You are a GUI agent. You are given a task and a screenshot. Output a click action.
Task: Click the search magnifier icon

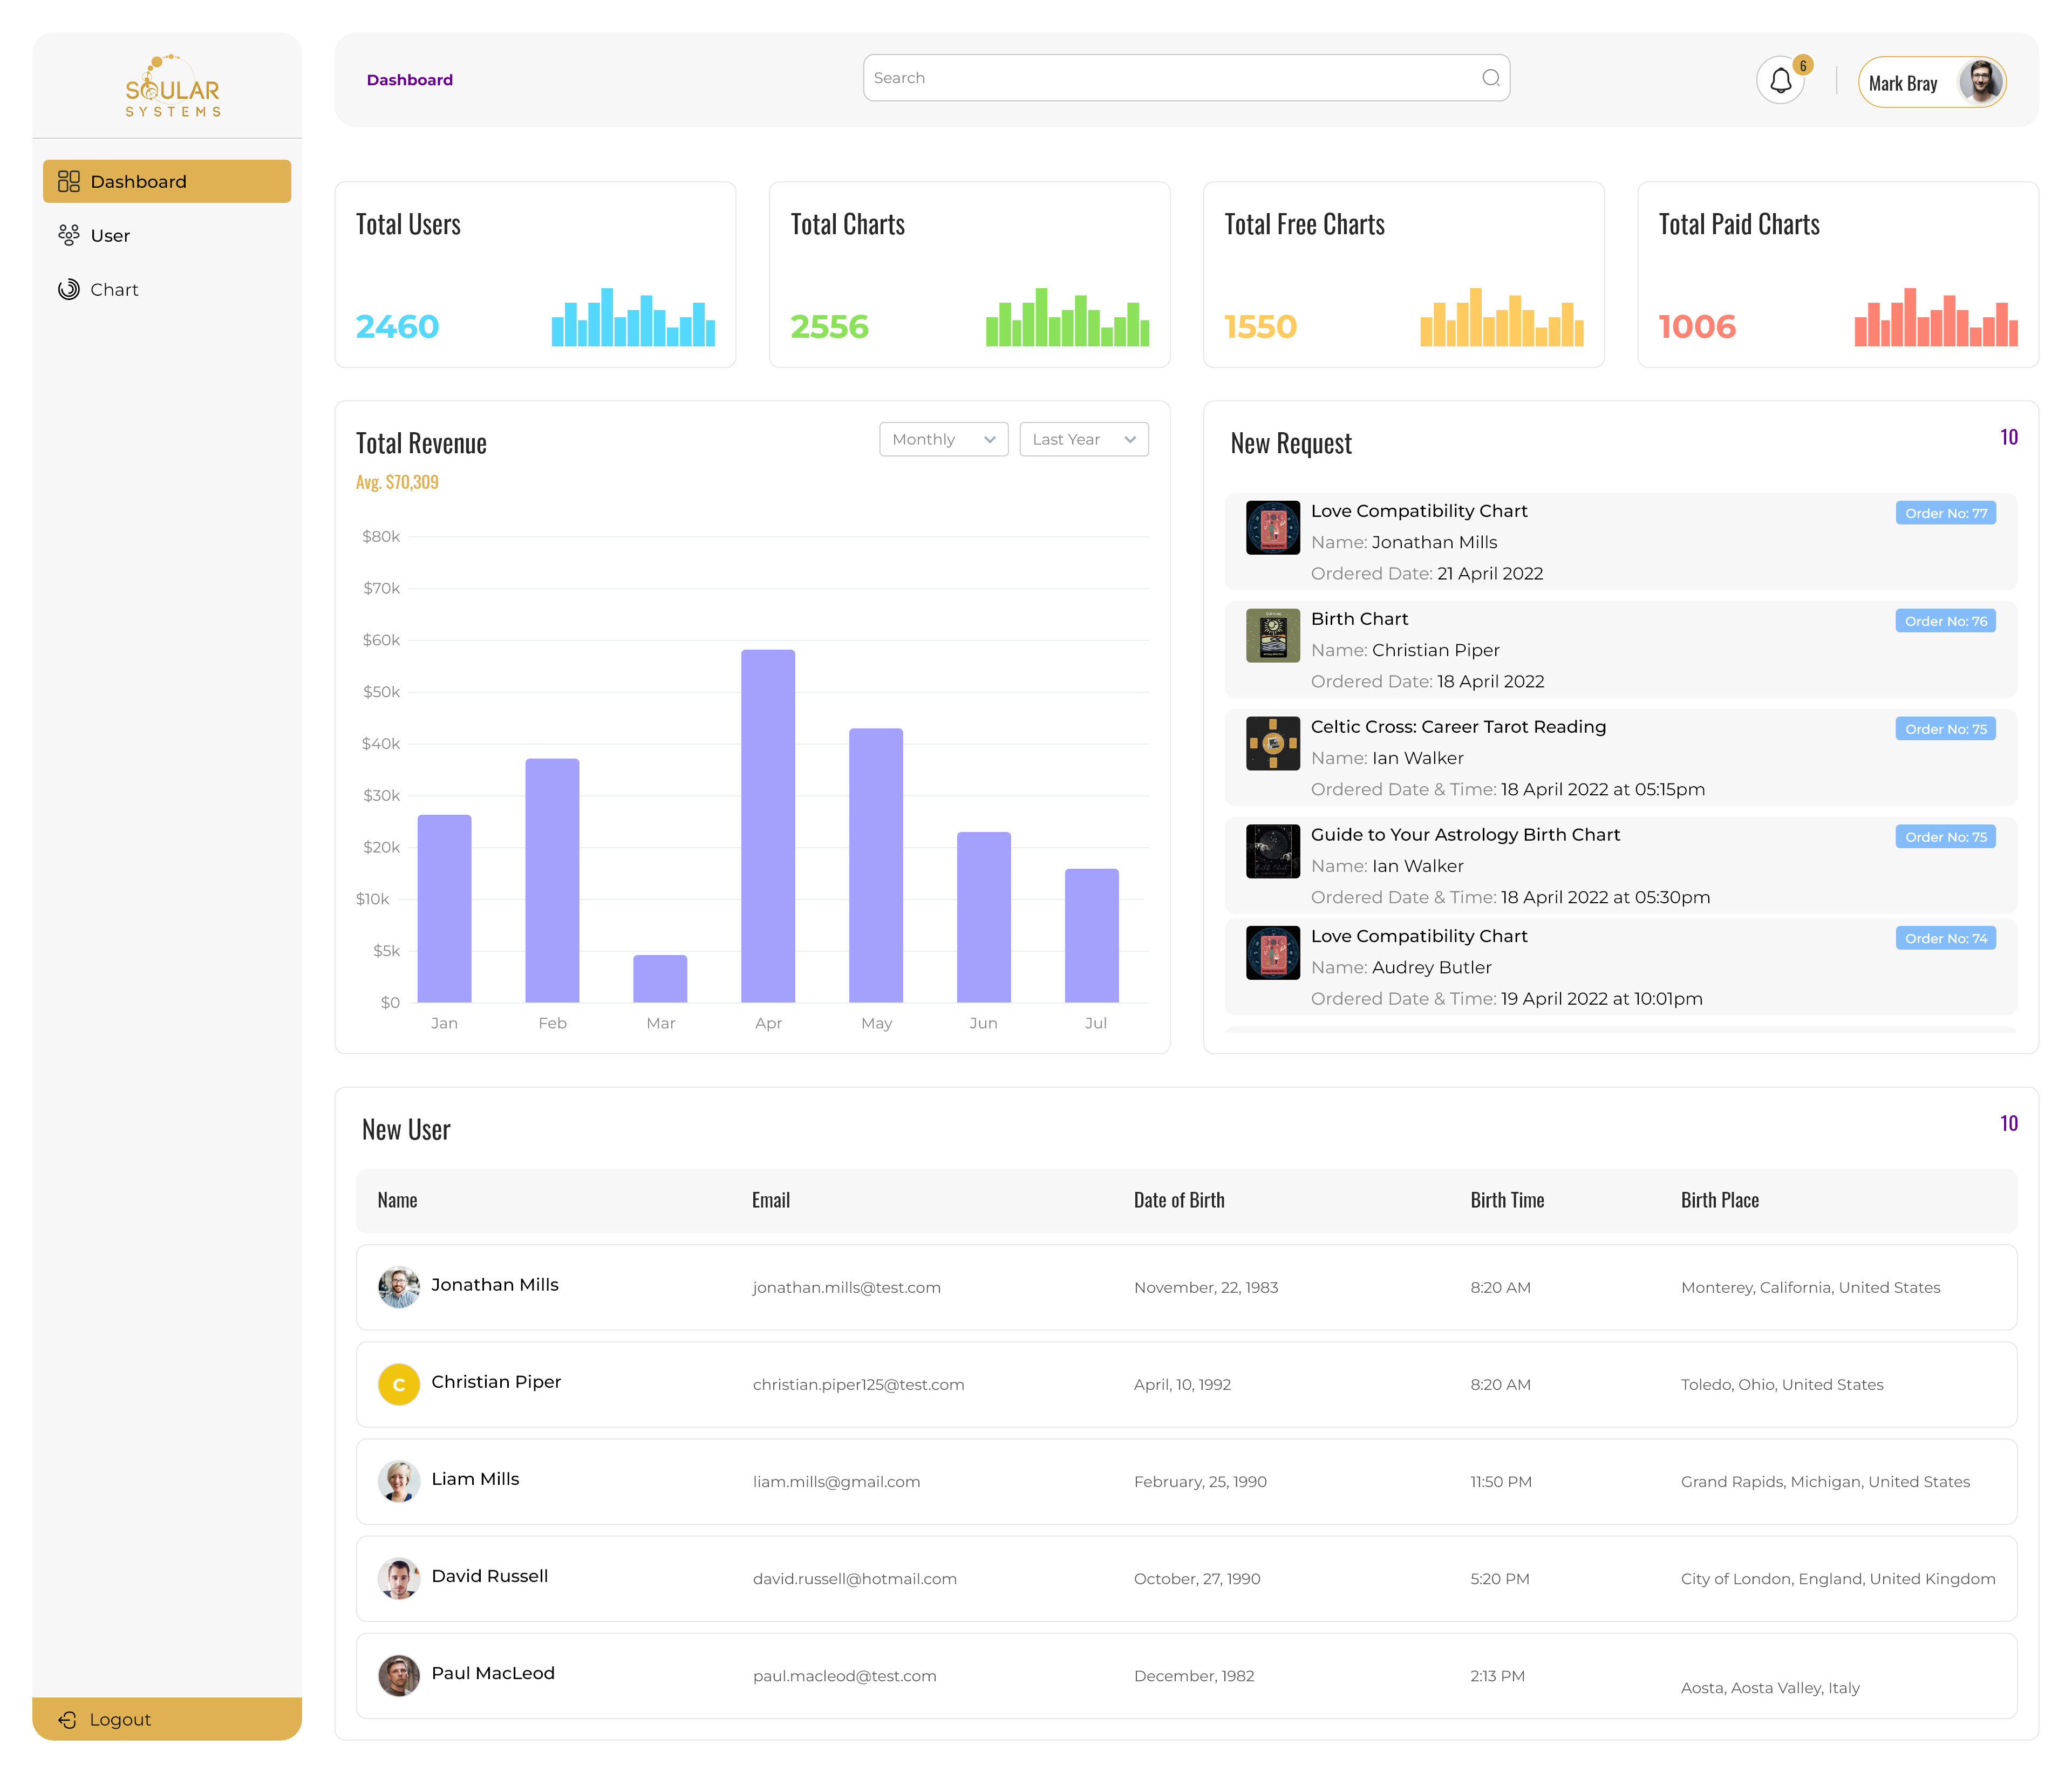1490,78
